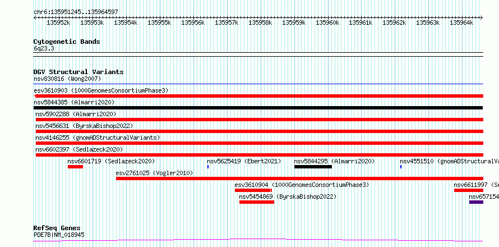Click the nsv830816 (Wong2007) variant label
The height and width of the screenshot is (247, 499).
(x=67, y=79)
